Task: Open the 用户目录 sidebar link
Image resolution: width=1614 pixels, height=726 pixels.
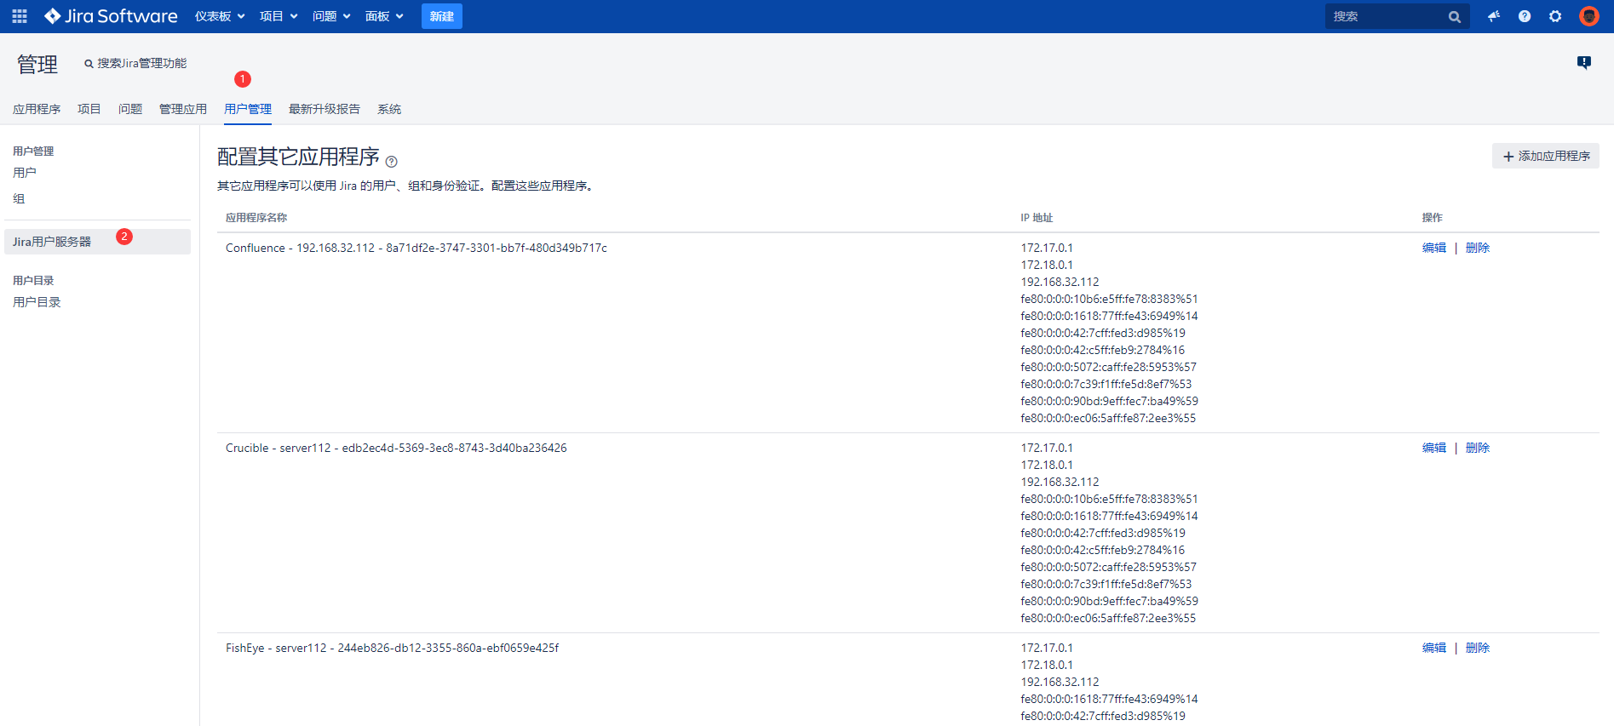Action: tap(37, 302)
